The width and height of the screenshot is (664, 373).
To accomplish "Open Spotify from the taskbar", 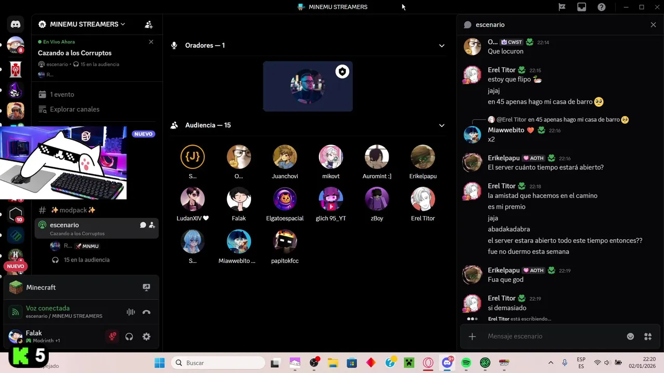I will coord(466,363).
